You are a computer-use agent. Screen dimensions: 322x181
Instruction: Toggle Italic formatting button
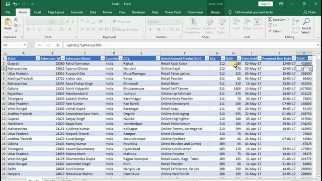pyautogui.click(x=34, y=29)
